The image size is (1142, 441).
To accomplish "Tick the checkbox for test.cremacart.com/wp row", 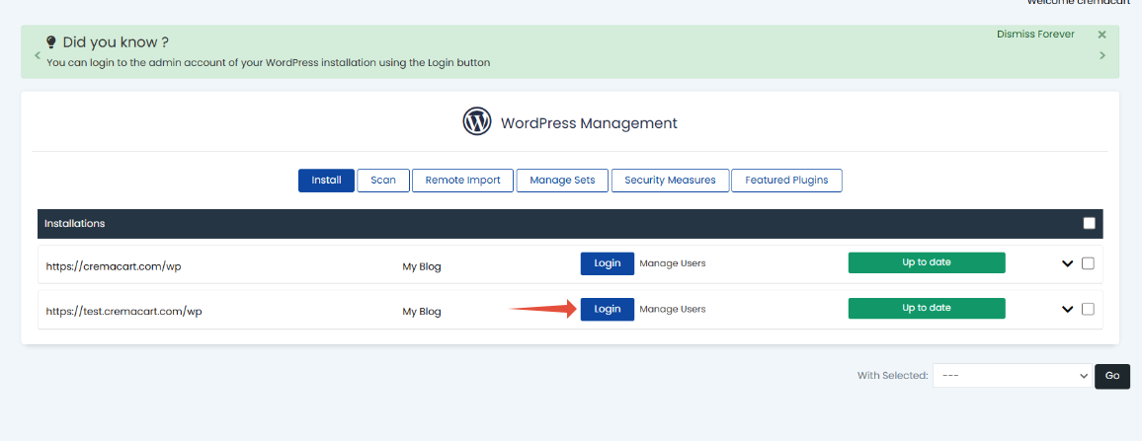I will [x=1088, y=309].
